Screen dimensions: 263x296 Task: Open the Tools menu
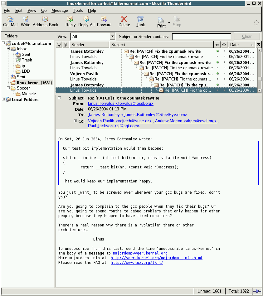coord(78,10)
